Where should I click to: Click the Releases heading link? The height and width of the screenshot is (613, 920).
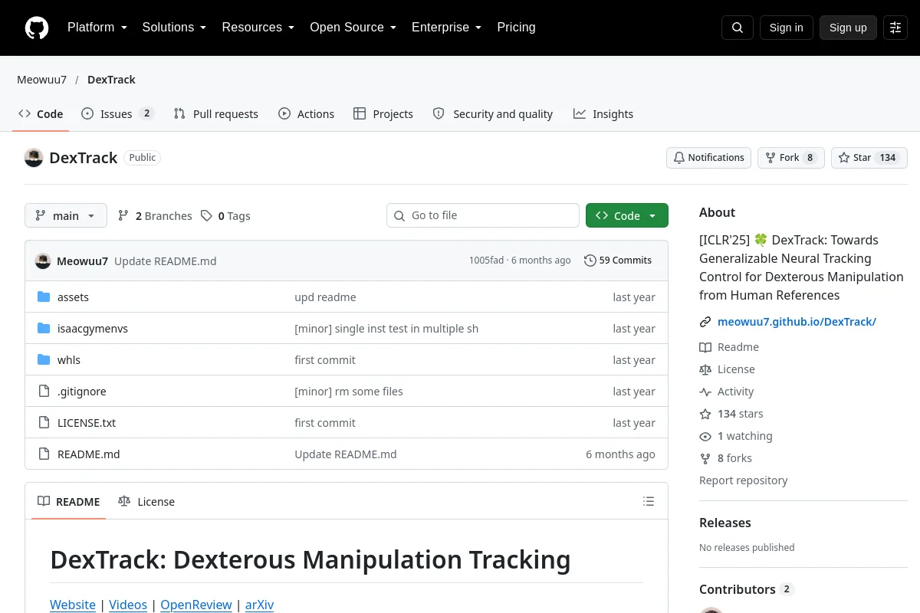tap(725, 523)
